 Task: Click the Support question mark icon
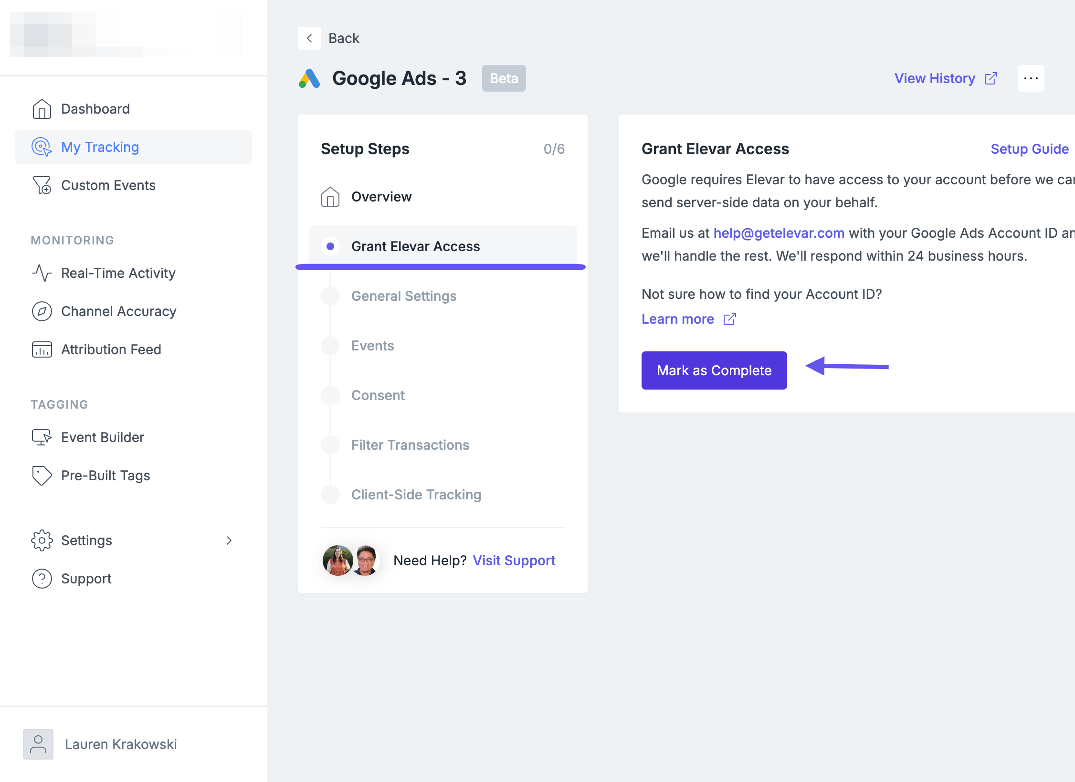click(42, 579)
